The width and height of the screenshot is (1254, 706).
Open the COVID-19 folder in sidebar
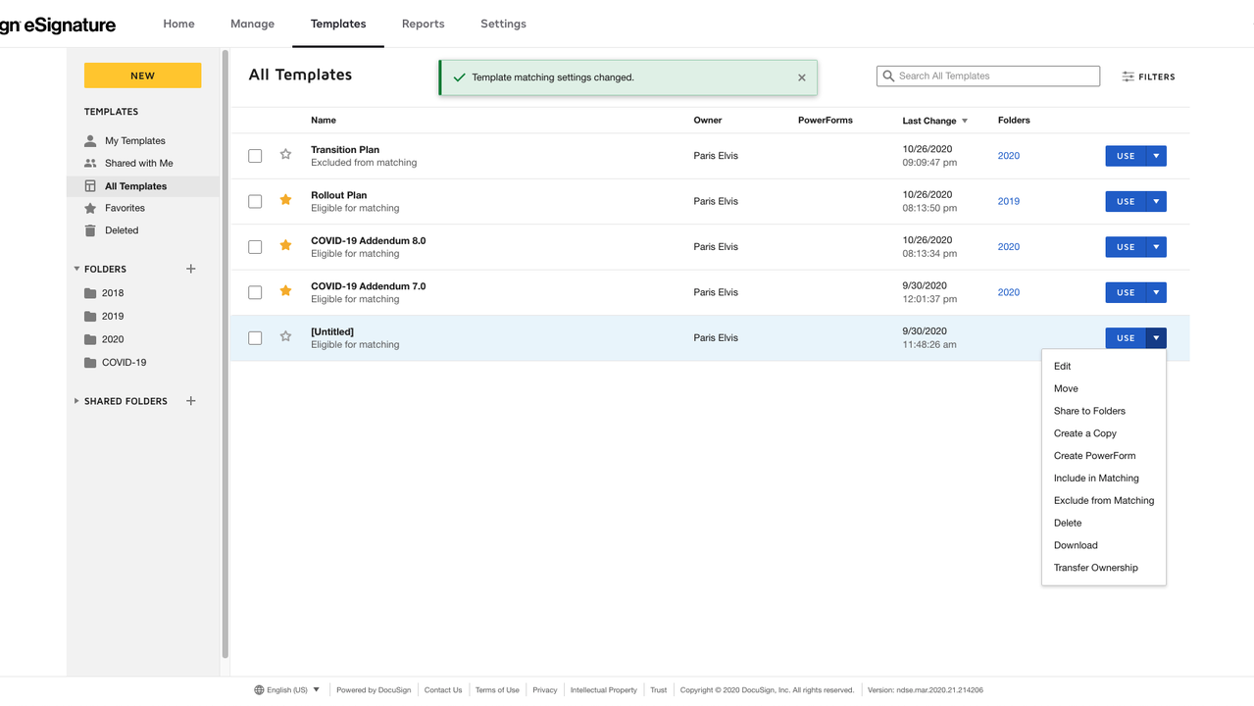(124, 363)
